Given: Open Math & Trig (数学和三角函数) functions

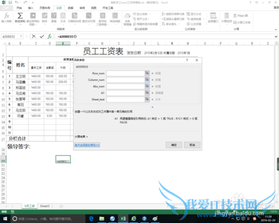Looking at the screenshot, I should click(103, 19).
